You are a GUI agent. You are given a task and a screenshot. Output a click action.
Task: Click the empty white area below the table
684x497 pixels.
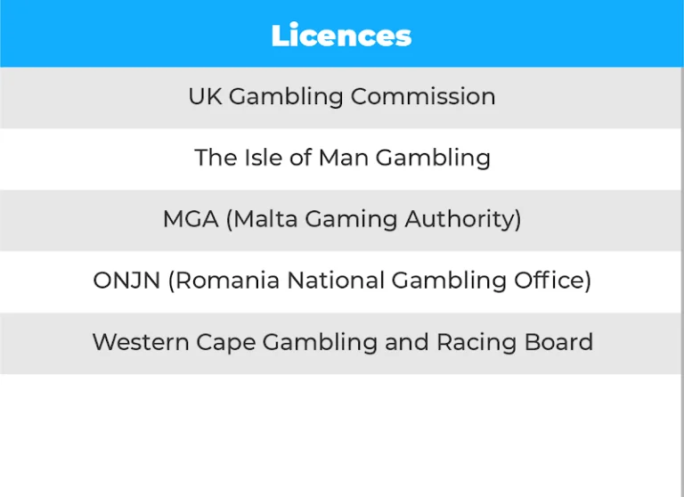point(340,436)
